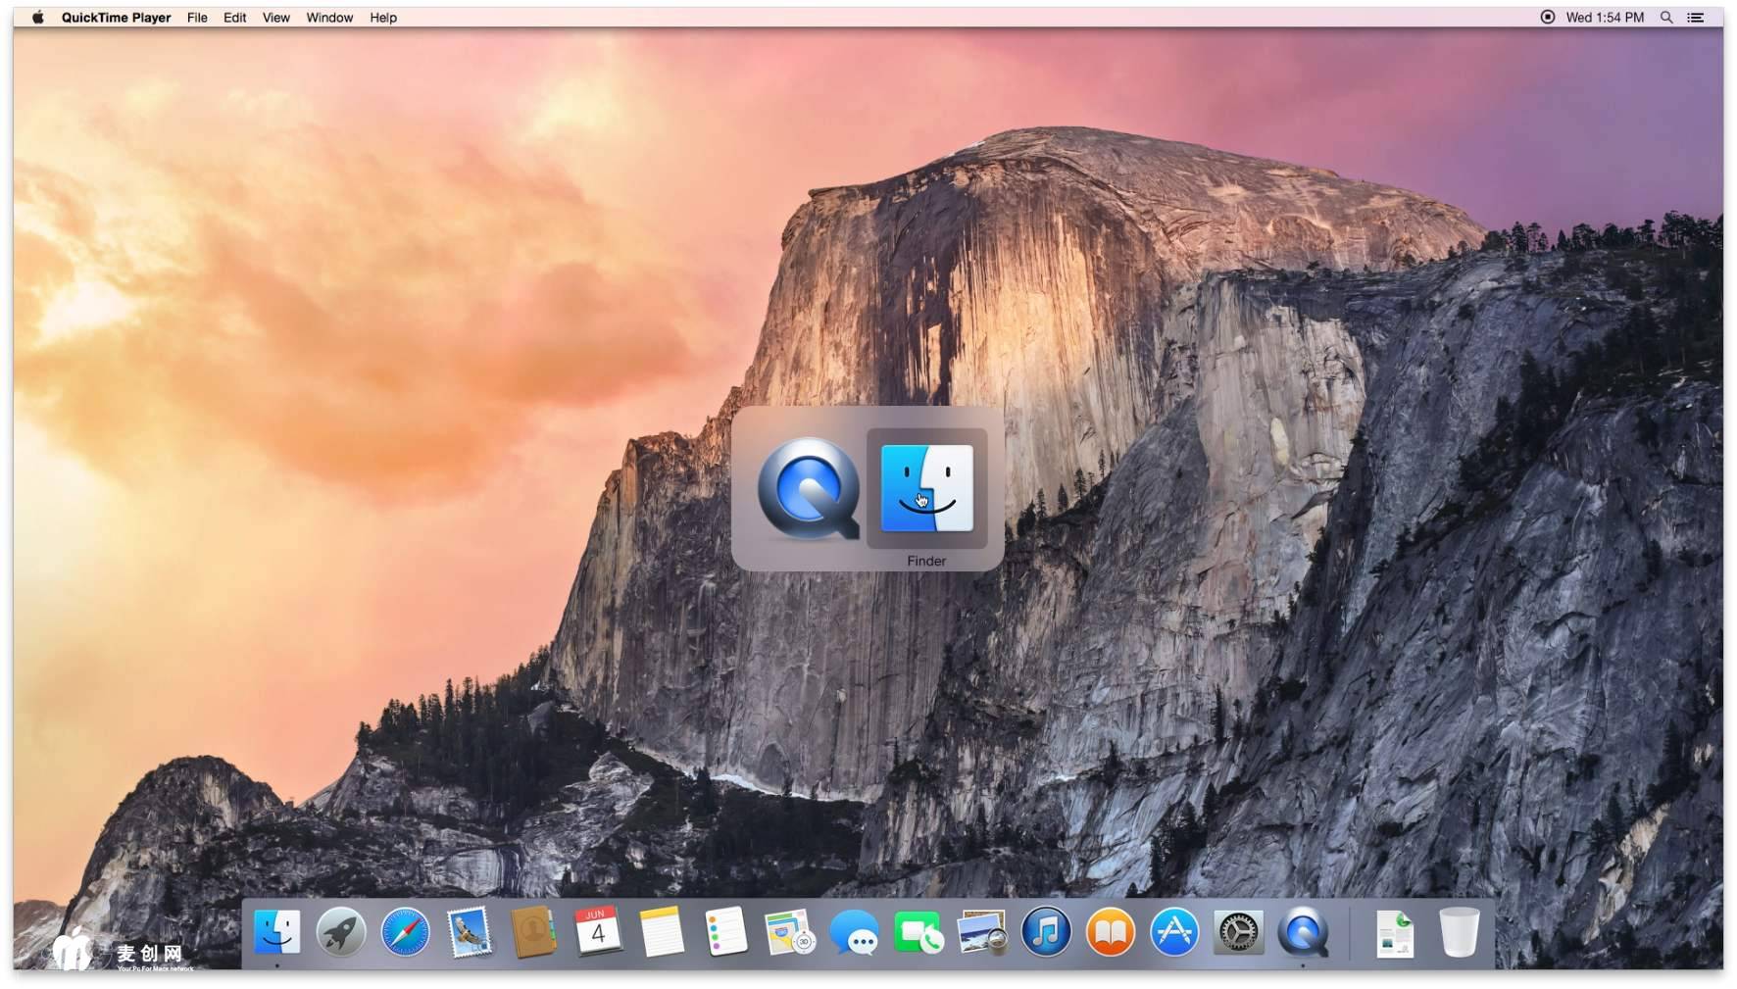Select Finder in the app switcher overlay
Screen dimensions: 1737x989
926,489
